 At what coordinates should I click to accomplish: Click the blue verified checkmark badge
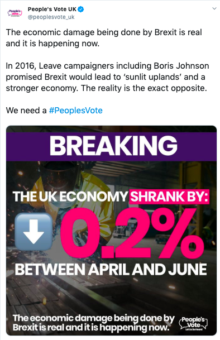[x=81, y=9]
